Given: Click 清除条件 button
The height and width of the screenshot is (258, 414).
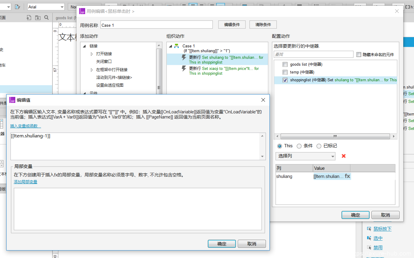Looking at the screenshot, I should [x=263, y=25].
